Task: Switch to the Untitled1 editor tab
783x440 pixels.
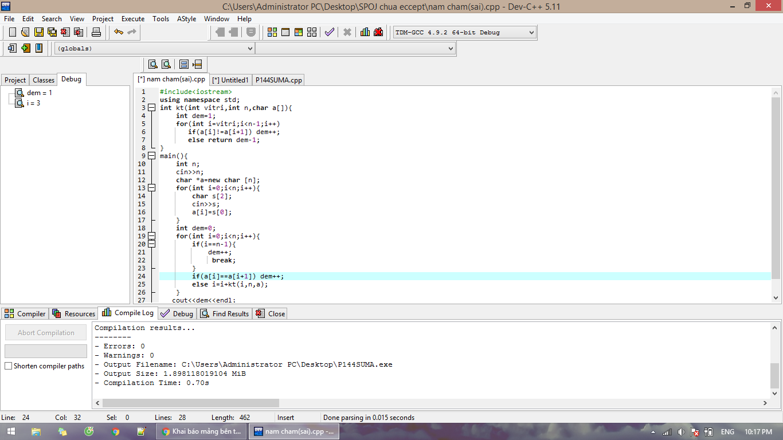Action: click(230, 80)
